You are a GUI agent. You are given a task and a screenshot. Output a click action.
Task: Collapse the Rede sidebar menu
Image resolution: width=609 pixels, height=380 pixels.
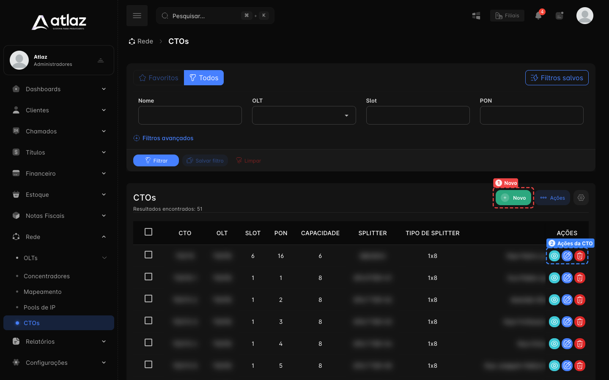tap(59, 237)
